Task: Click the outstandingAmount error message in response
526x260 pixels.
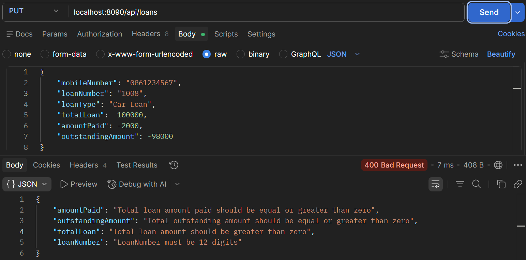Action: coord(279,221)
